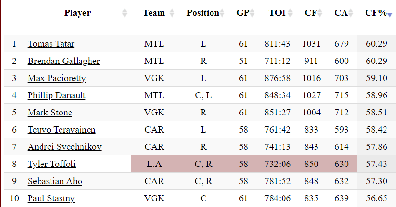This screenshot has width=396, height=207.
Task: Toggle the CF% descending sort arrow
Action: point(390,15)
